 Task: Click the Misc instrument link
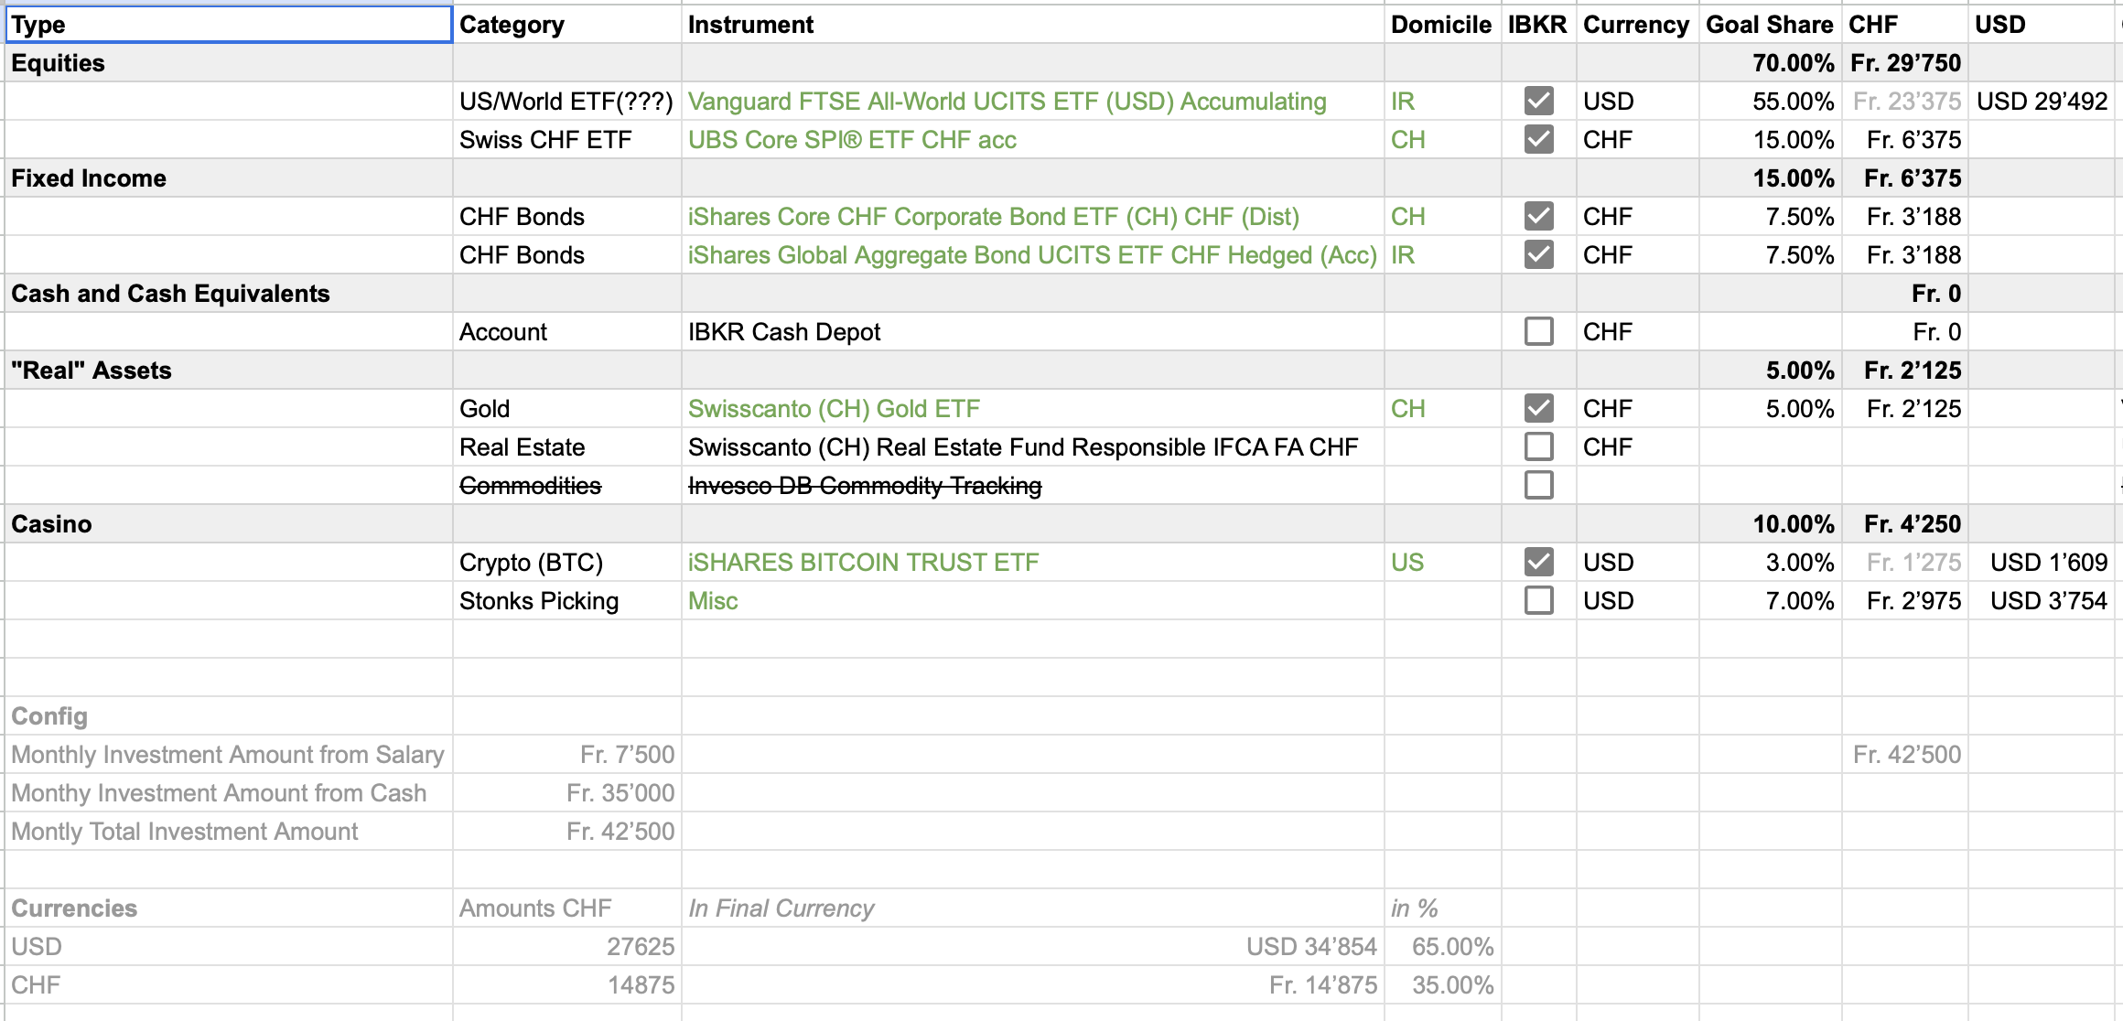point(713,601)
